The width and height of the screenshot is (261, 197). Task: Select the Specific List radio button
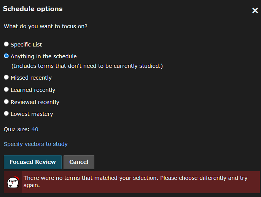point(6,44)
